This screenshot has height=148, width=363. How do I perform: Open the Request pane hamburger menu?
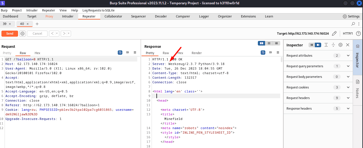tap(135, 53)
